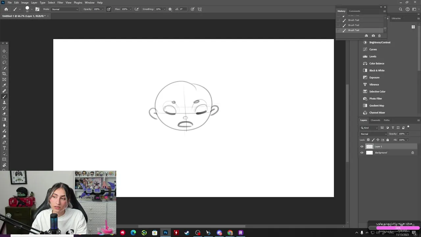The height and width of the screenshot is (237, 421).
Task: Select the Blur tool
Action: 4,125
